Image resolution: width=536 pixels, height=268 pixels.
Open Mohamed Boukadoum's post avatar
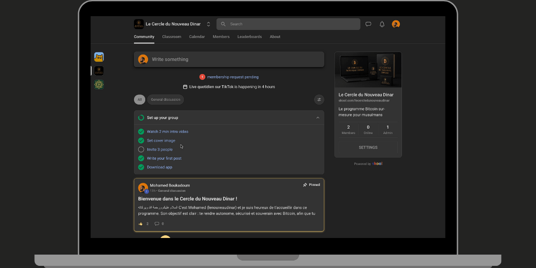point(143,188)
